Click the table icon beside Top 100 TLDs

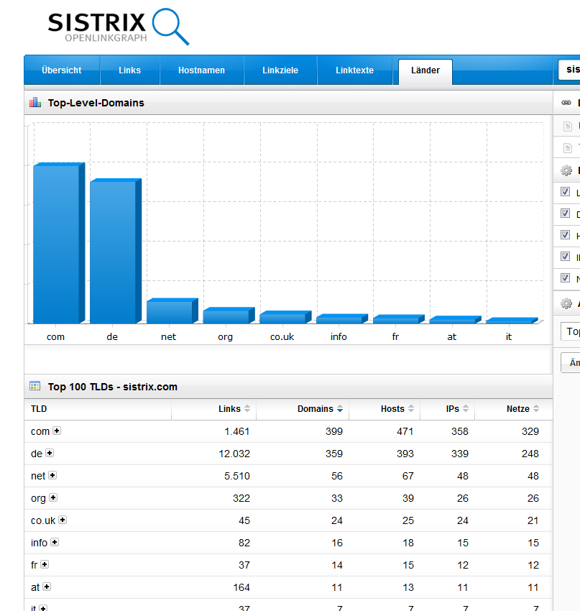coord(35,387)
